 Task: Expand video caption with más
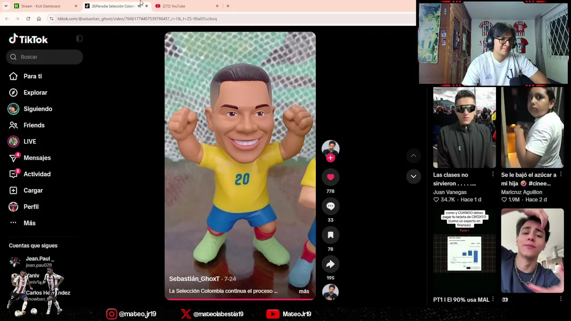click(304, 291)
